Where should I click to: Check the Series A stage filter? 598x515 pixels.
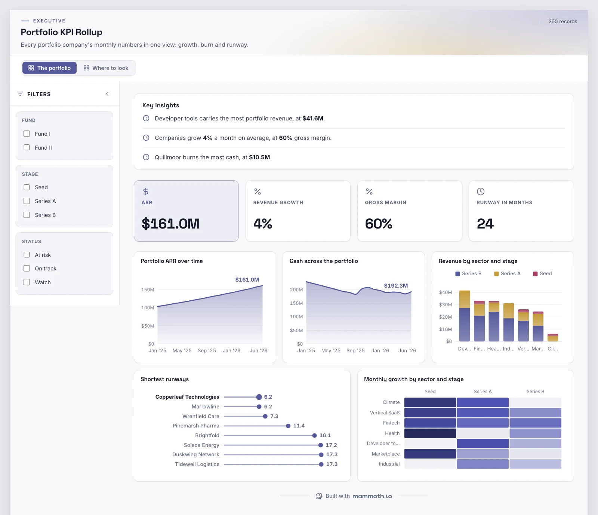[27, 201]
